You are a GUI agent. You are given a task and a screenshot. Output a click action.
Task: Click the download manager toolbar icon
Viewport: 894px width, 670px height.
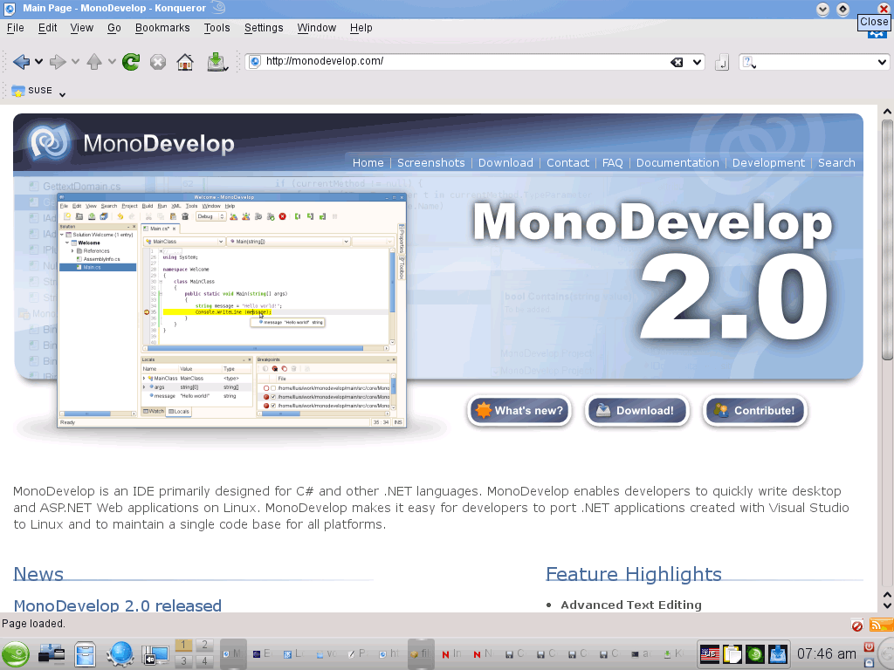pos(217,62)
